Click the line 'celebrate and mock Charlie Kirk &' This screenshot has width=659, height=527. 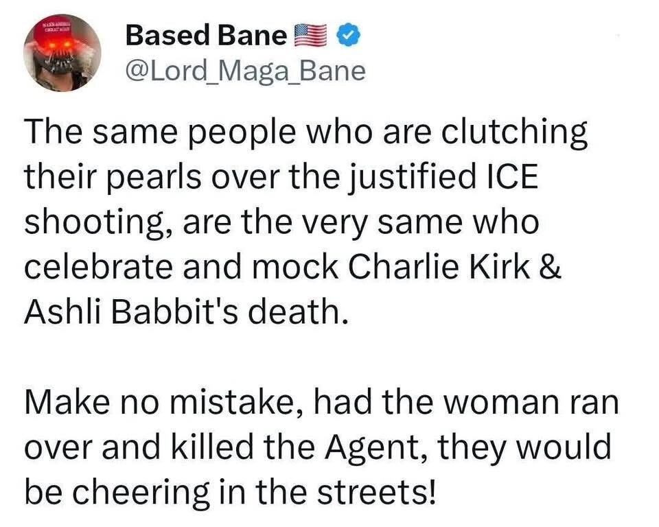pos(293,268)
